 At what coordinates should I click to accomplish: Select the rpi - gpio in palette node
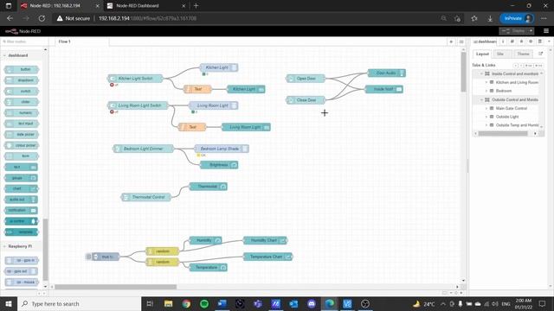[22, 260]
